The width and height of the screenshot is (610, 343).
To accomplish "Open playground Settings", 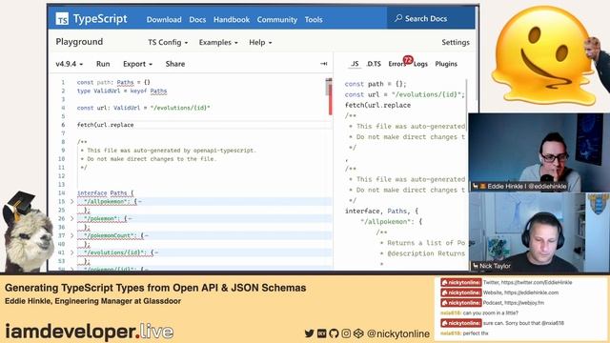I will tap(456, 42).
